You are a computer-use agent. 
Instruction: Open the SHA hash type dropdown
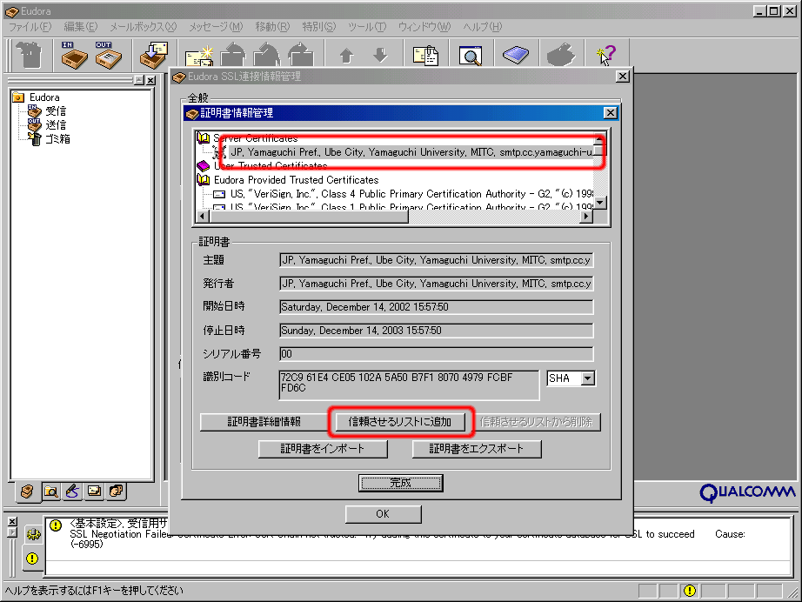pyautogui.click(x=588, y=378)
